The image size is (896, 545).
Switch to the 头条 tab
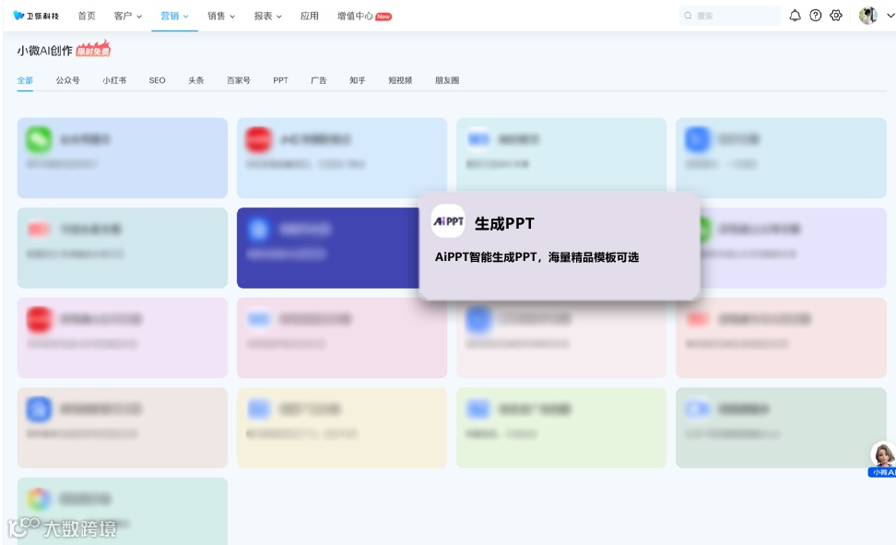[196, 80]
